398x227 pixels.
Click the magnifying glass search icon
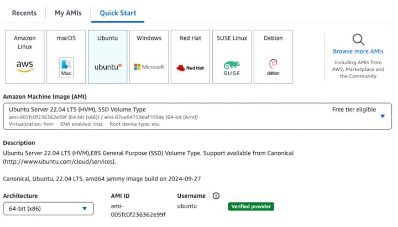pos(358,39)
